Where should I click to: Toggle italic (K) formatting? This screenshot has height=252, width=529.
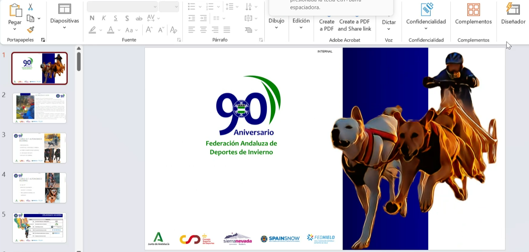pyautogui.click(x=104, y=18)
